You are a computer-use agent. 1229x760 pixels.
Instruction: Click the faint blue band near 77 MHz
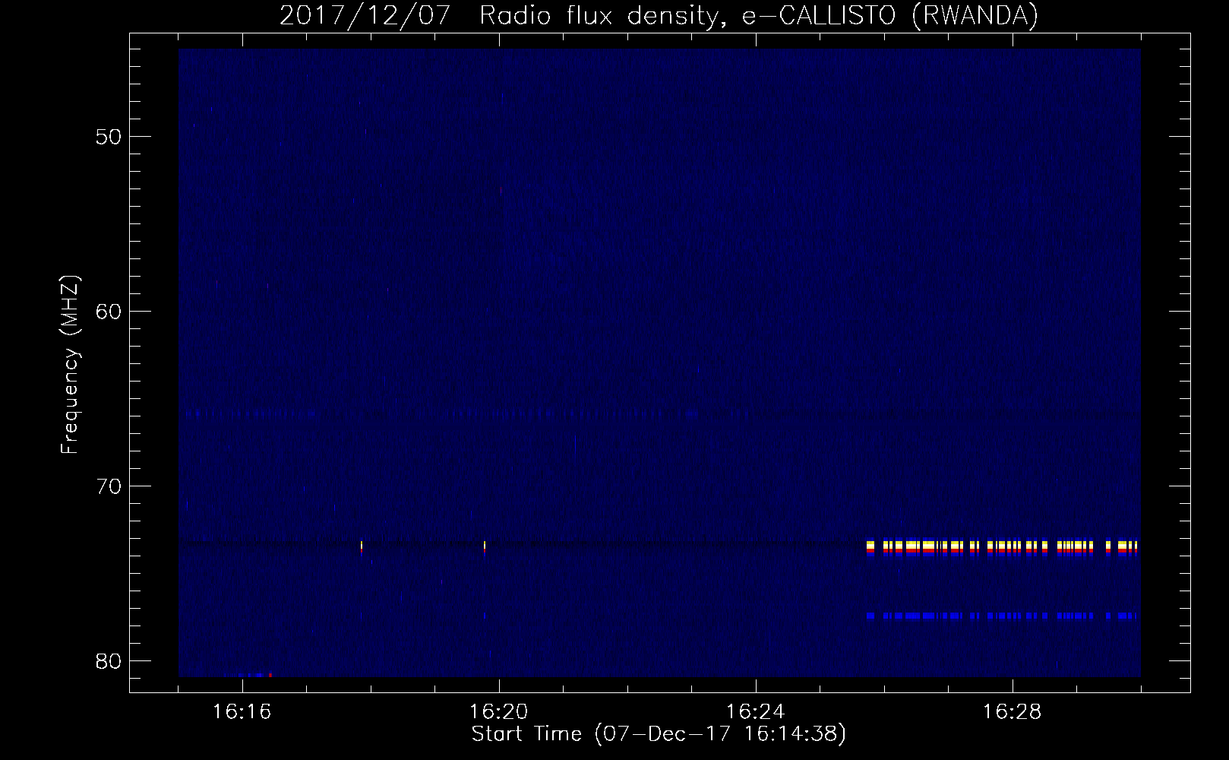tap(1002, 616)
